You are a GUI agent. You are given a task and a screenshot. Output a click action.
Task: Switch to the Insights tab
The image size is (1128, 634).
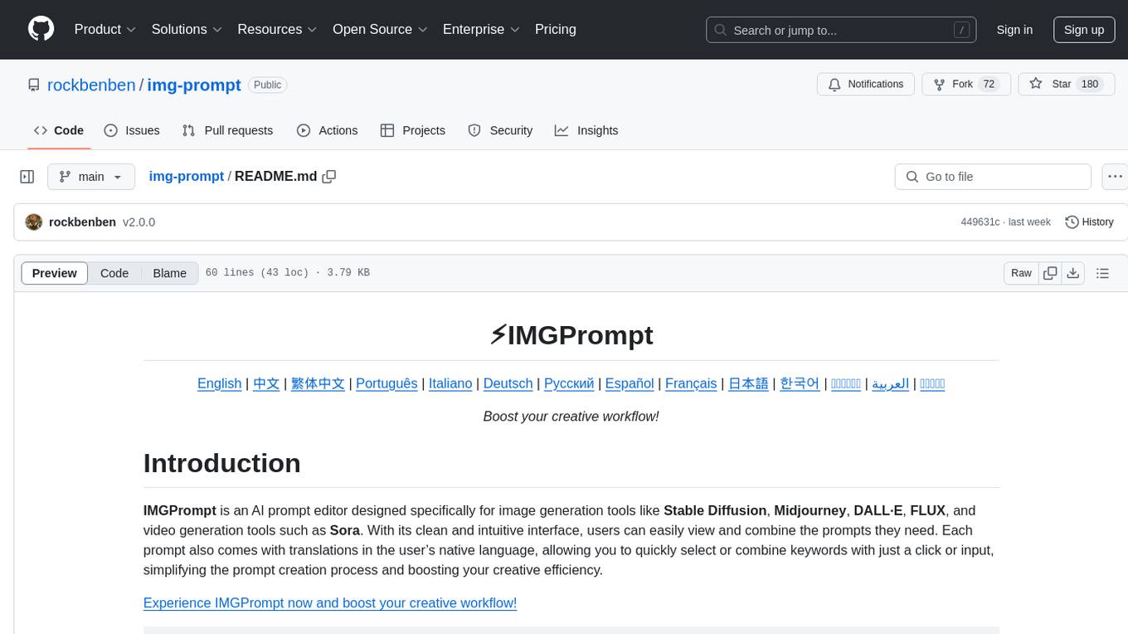coord(586,130)
